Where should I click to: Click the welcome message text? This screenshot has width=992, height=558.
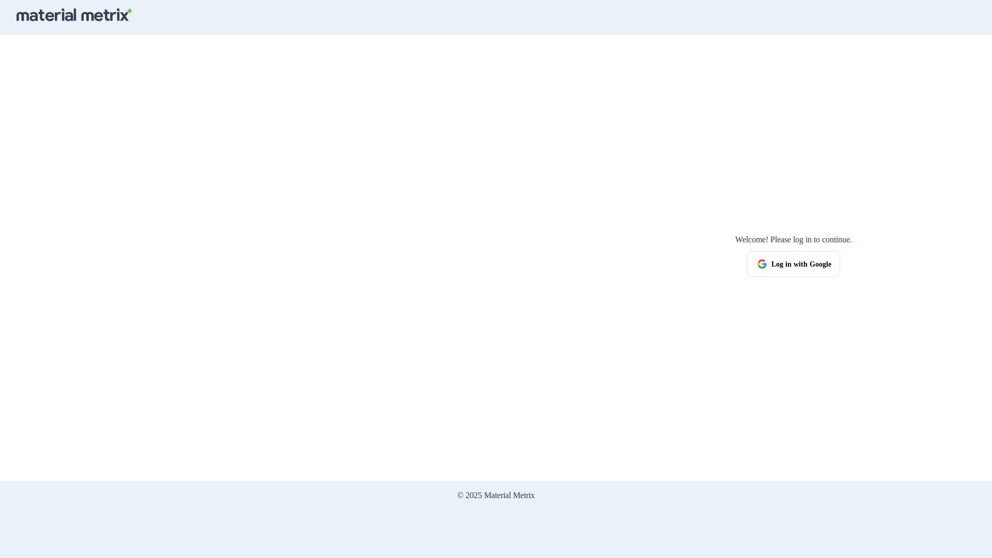[793, 240]
